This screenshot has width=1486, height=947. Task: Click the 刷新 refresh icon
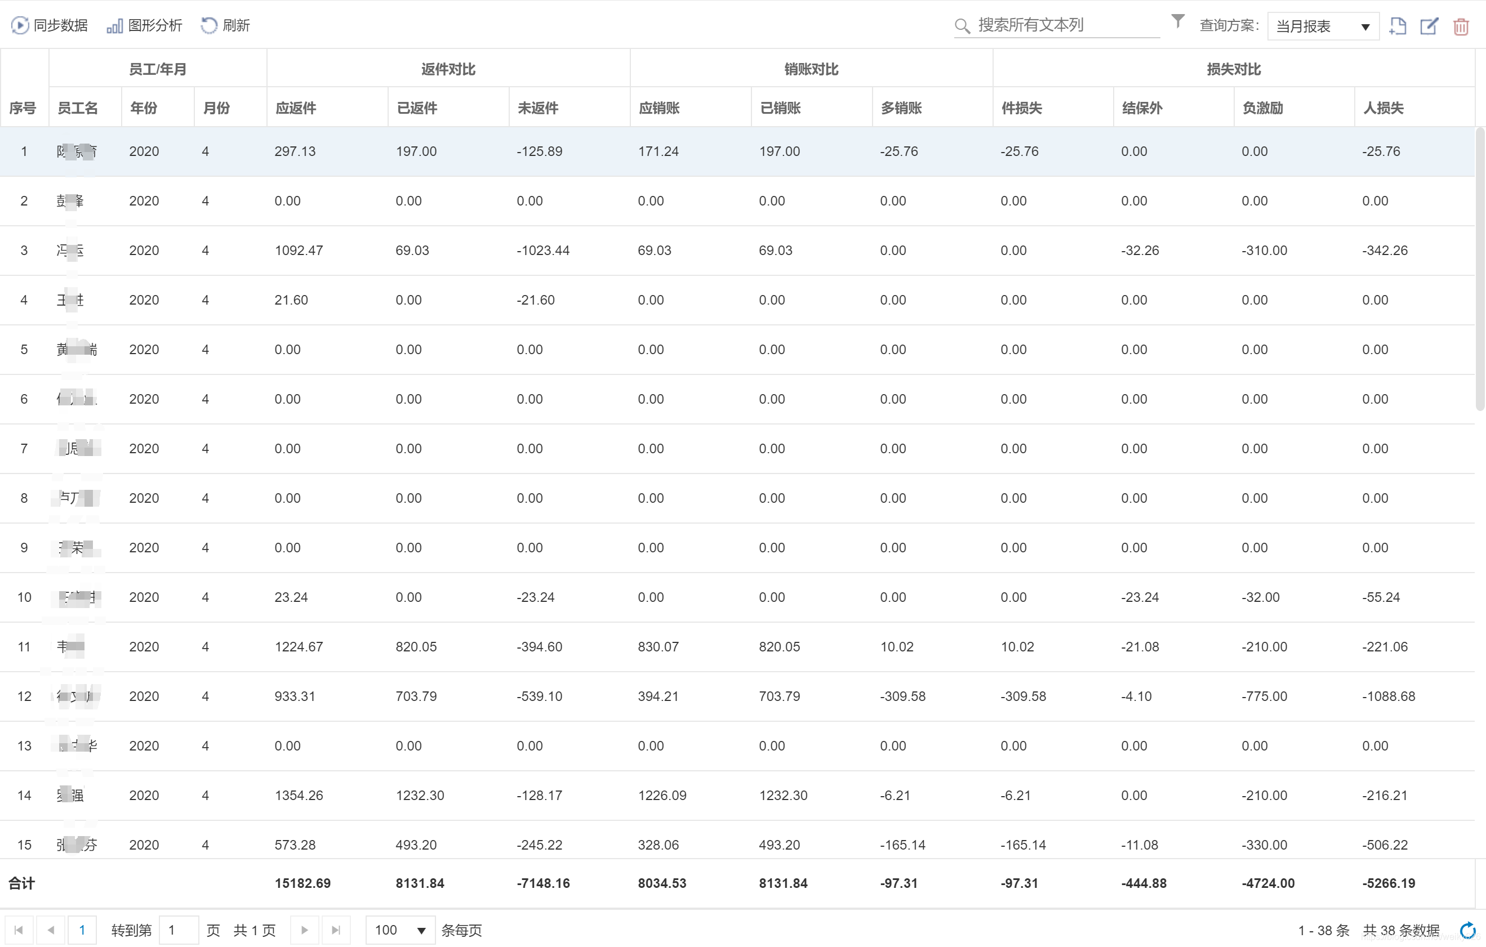209,25
